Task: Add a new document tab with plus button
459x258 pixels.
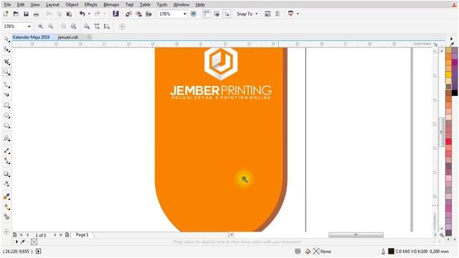Action: (89, 37)
